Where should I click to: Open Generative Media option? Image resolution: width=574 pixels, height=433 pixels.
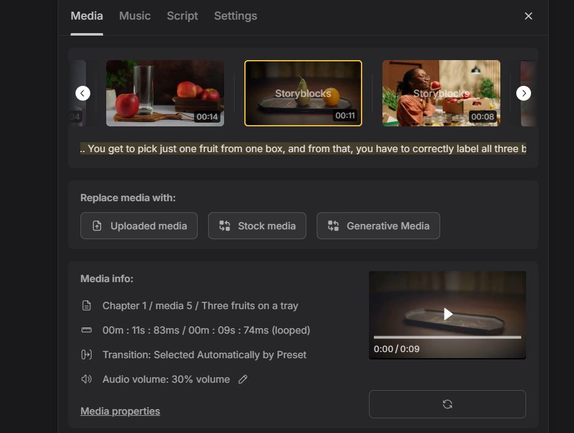click(378, 226)
